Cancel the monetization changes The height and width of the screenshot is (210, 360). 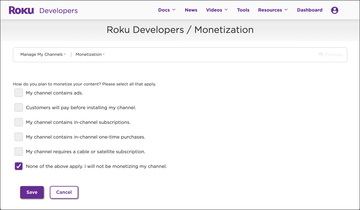(64, 192)
